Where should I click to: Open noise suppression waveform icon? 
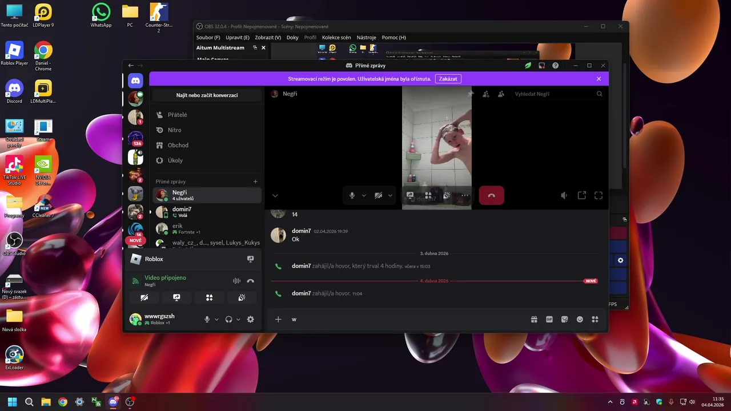236,281
